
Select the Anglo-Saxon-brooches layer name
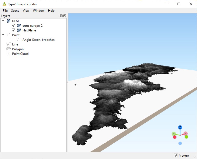coord(39,40)
